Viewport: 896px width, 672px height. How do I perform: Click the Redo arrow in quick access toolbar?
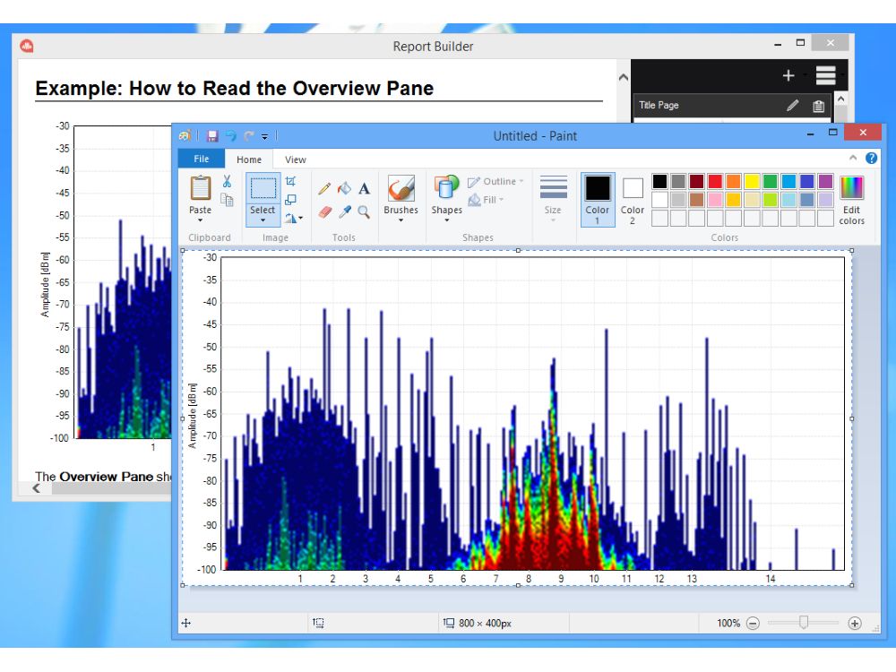click(x=248, y=136)
